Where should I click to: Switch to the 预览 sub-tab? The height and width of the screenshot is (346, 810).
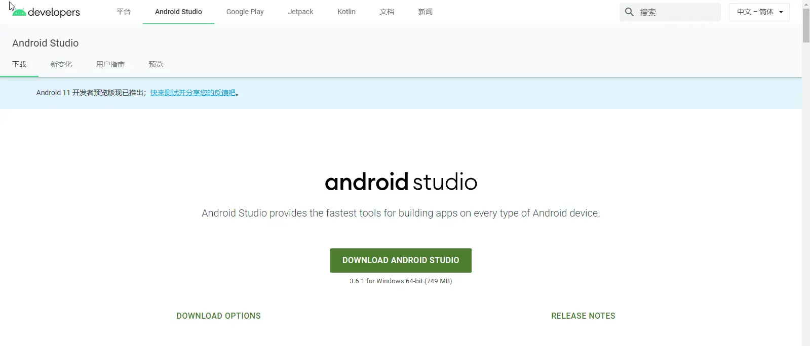pyautogui.click(x=156, y=64)
